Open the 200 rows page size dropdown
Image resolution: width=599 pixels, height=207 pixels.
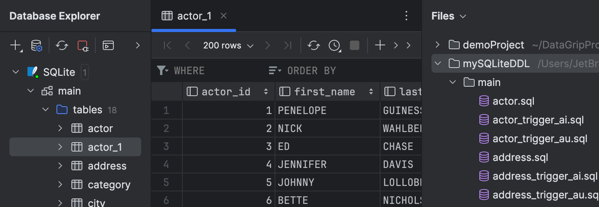pyautogui.click(x=228, y=45)
